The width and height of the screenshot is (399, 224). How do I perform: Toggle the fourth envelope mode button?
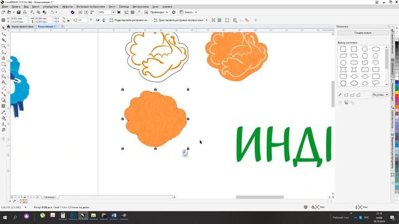358,95
